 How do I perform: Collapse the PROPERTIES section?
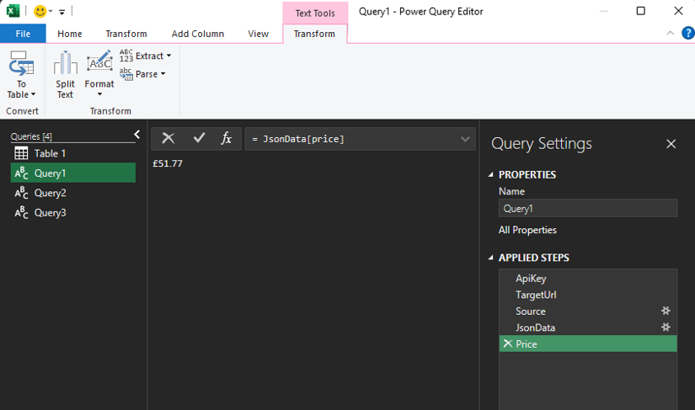[490, 175]
